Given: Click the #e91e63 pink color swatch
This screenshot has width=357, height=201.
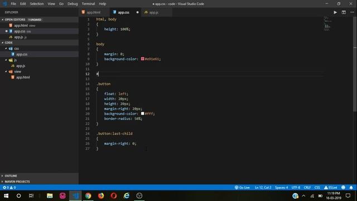Looking at the screenshot, I should coord(143,59).
